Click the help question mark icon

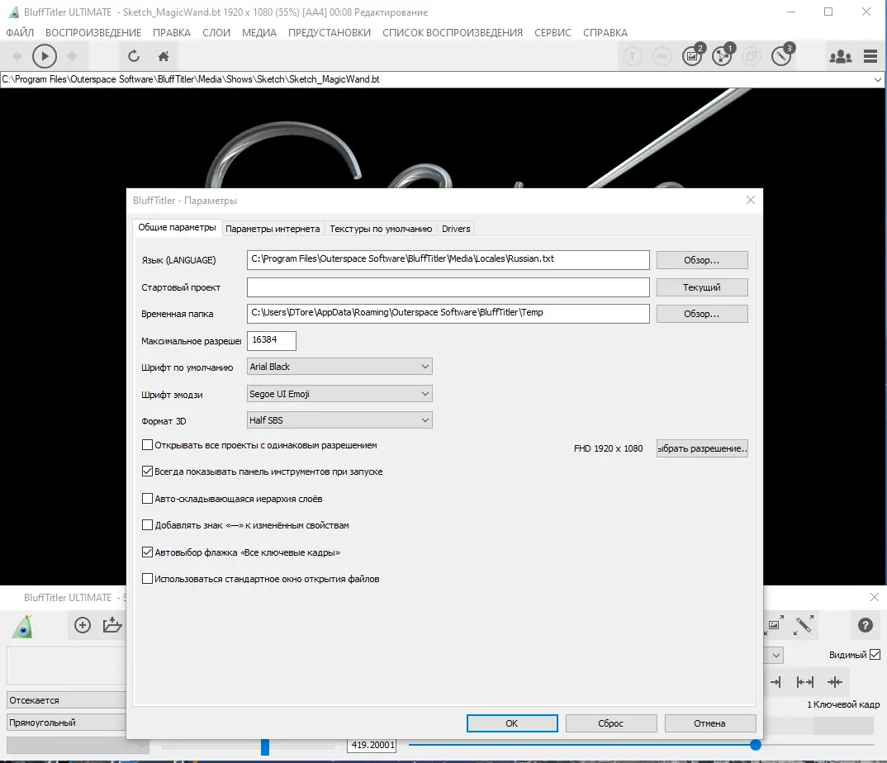click(x=865, y=625)
